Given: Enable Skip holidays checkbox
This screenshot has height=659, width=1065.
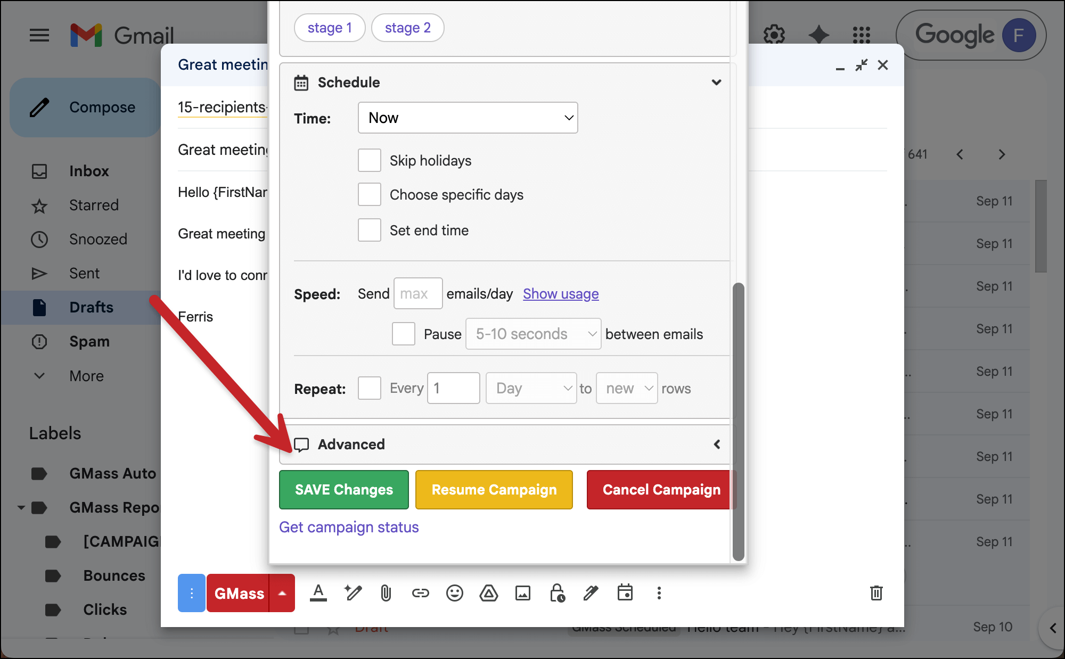Looking at the screenshot, I should pos(370,160).
